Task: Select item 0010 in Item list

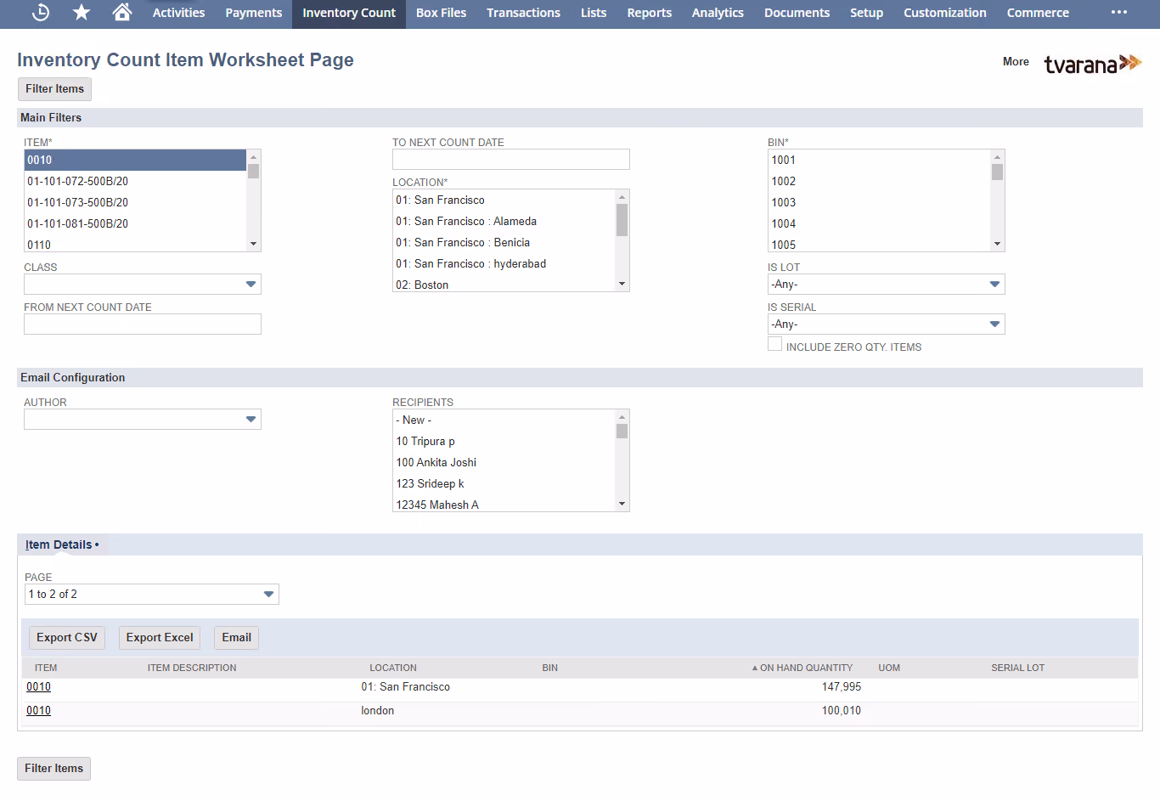Action: [x=135, y=161]
